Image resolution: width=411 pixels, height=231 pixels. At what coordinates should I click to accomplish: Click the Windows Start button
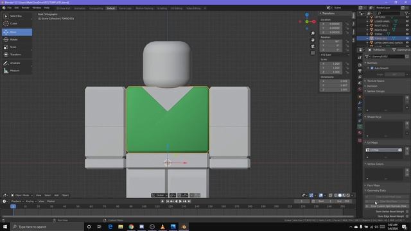[5, 227]
